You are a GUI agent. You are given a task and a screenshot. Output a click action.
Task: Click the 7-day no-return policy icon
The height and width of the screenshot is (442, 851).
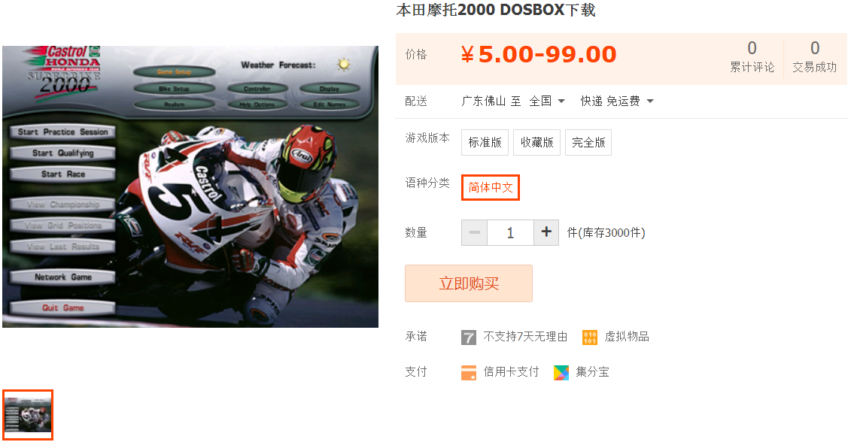point(468,338)
